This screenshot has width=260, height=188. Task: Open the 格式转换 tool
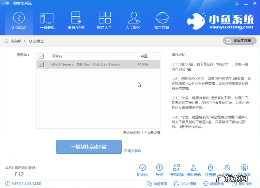(176, 170)
